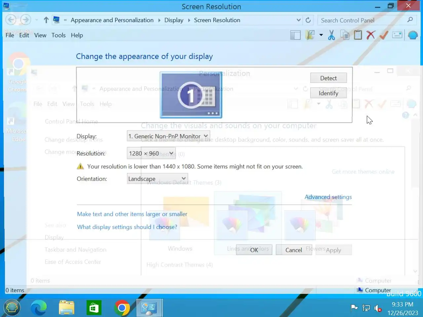Expand the address bar history dropdown
Viewport: 423px width, 317px height.
[x=298, y=20]
